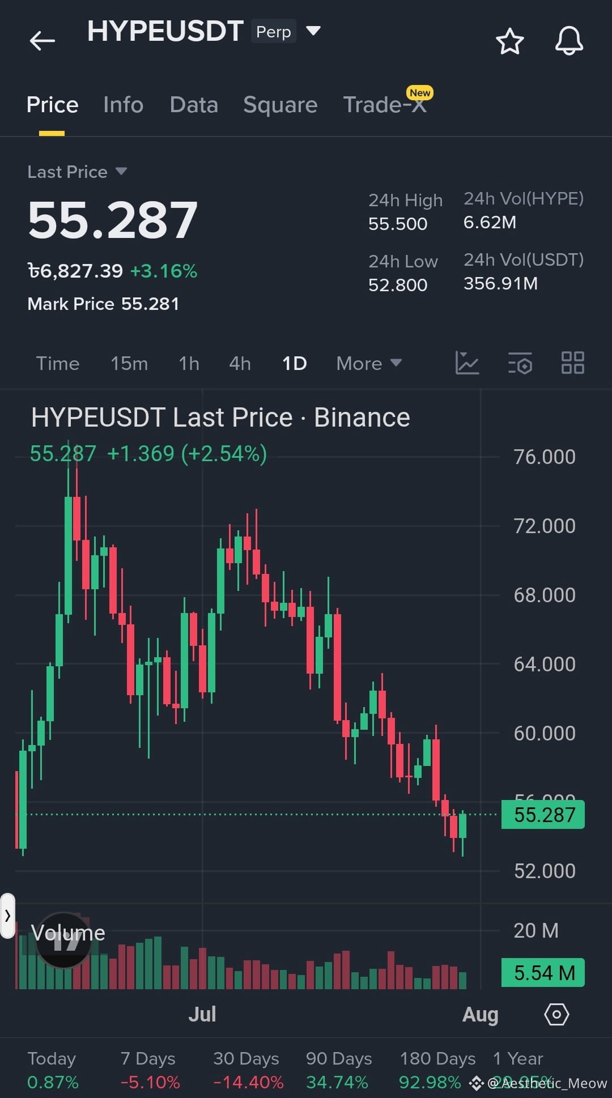
Task: Tap the 24h Low 52.800 value
Action: coord(398,285)
